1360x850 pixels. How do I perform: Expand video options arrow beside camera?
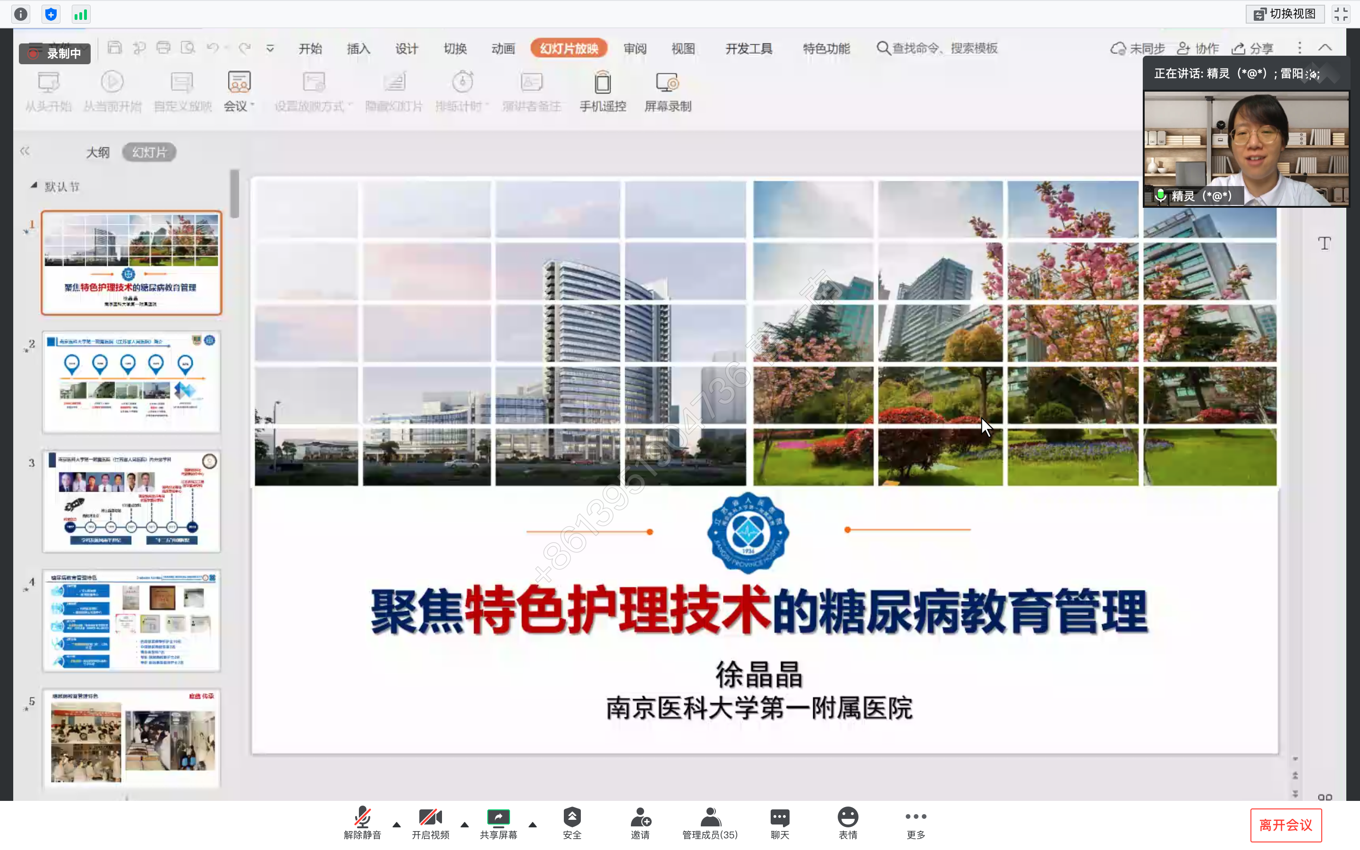tap(465, 824)
